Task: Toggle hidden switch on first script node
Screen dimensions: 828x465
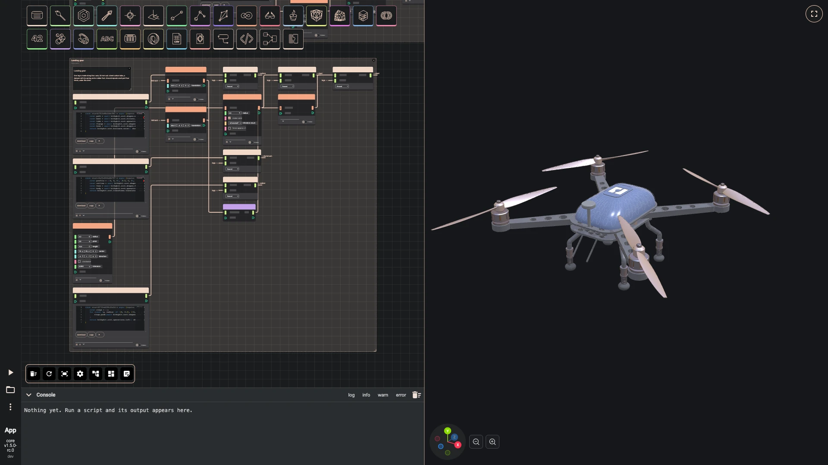Action: coord(138,152)
